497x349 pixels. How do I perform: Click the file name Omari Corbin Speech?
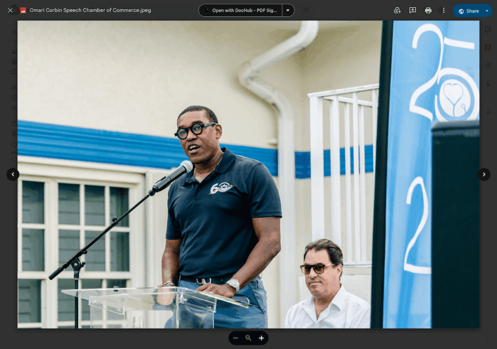coord(90,10)
